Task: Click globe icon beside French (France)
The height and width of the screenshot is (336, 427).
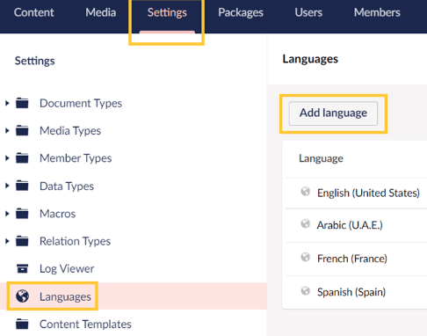Action: 305,258
